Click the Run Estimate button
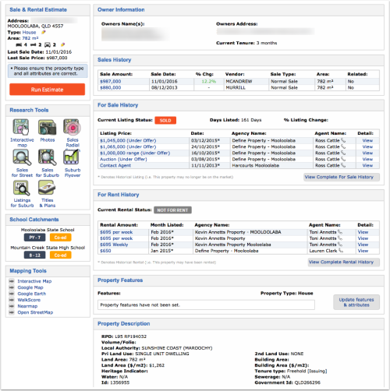The height and width of the screenshot is (391, 390). pos(48,90)
